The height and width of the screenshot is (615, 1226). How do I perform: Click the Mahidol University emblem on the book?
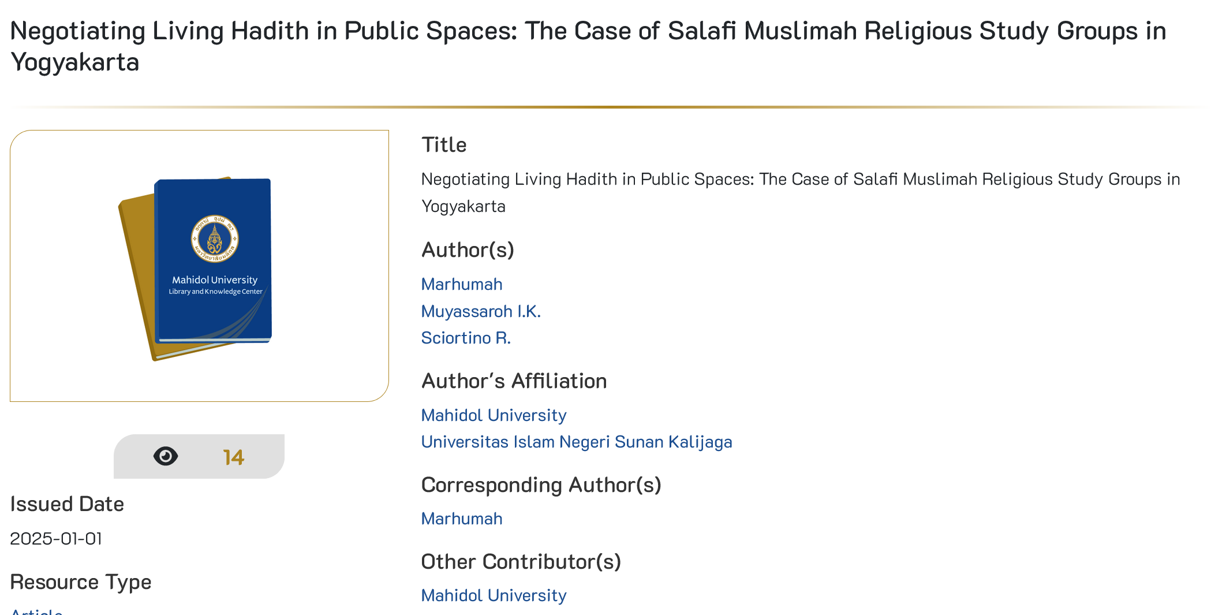215,238
